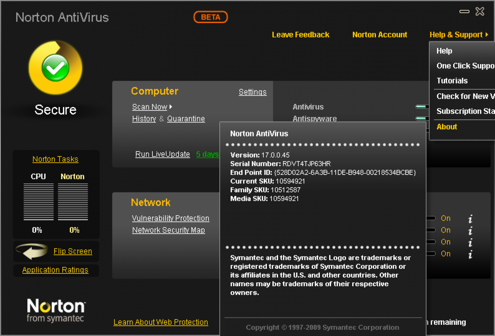
Task: Click the Flip Screen text link
Action: [73, 251]
